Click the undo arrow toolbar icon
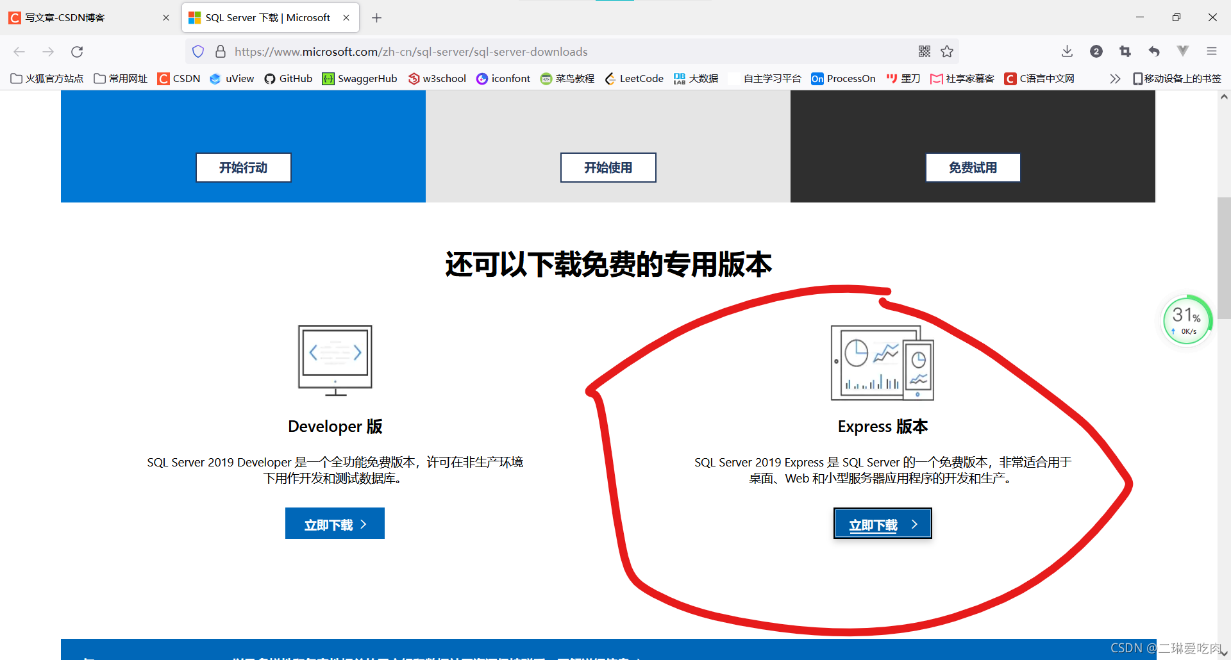This screenshot has height=660, width=1231. (x=1154, y=51)
